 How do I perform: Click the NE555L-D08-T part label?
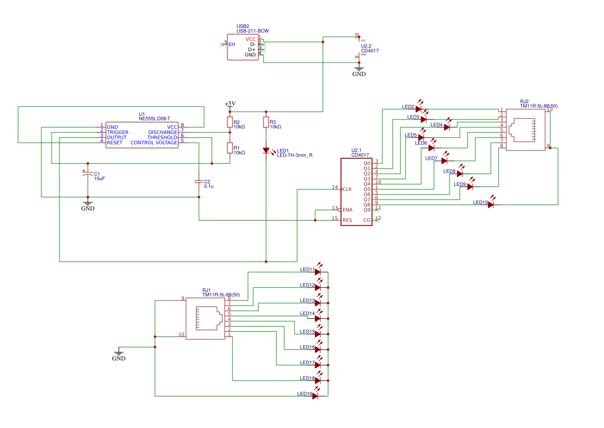pyautogui.click(x=154, y=119)
